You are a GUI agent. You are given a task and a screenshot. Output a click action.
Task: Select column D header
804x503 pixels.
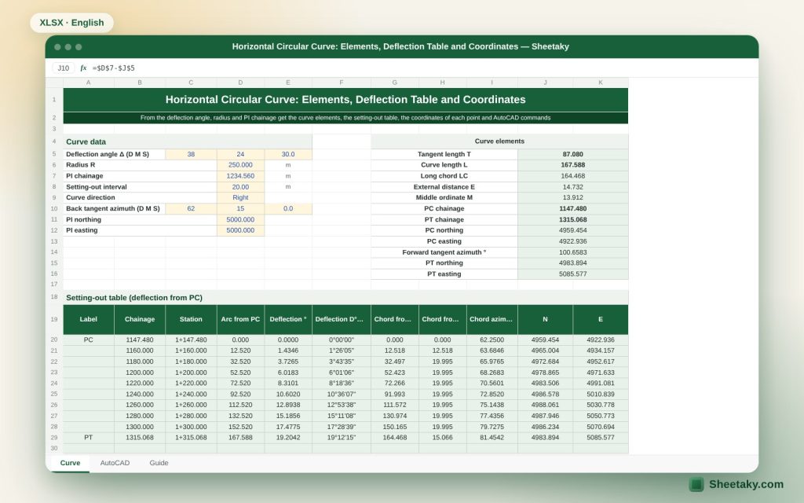click(x=240, y=82)
